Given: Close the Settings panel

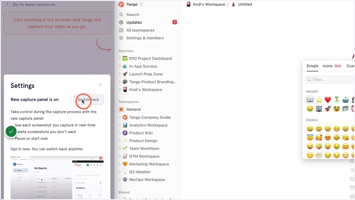Looking at the screenshot, I should (x=100, y=84).
